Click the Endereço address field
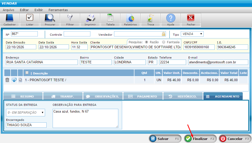 click(42, 62)
